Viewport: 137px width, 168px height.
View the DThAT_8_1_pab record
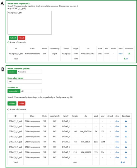point(117,157)
